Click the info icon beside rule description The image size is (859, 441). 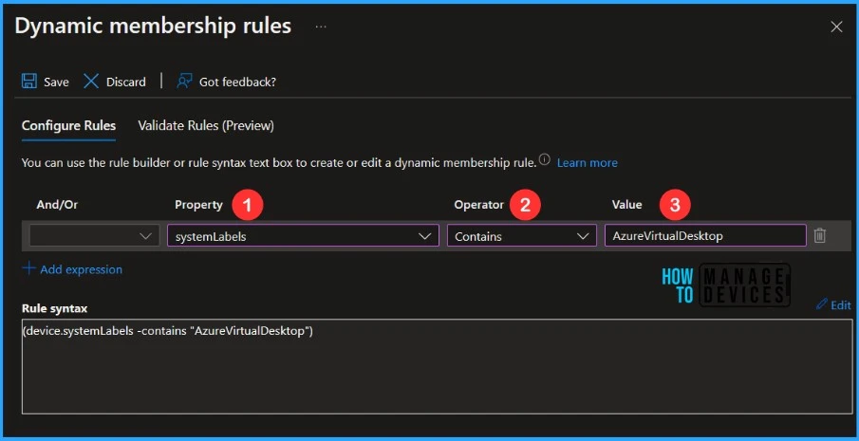click(x=544, y=160)
